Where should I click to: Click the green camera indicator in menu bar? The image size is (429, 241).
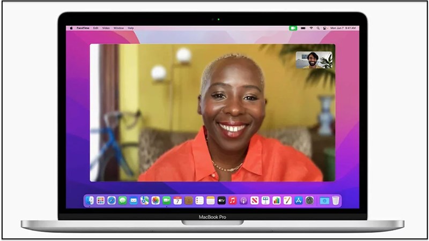pyautogui.click(x=293, y=28)
